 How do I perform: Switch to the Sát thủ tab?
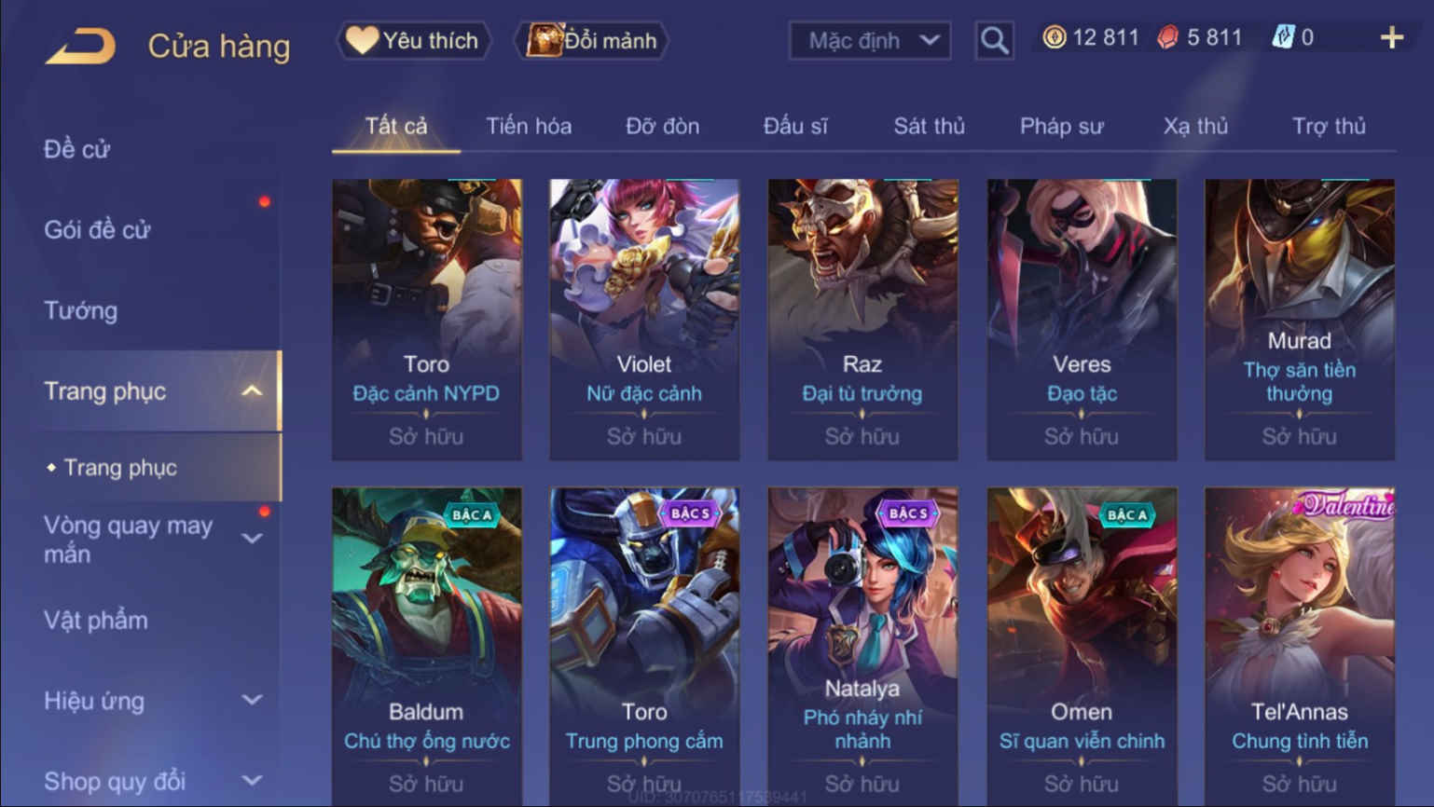coord(929,126)
